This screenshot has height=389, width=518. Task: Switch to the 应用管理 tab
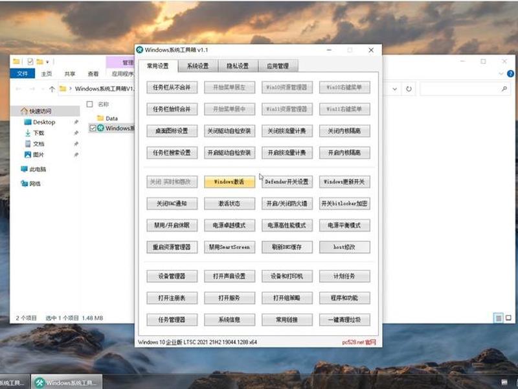pos(278,66)
